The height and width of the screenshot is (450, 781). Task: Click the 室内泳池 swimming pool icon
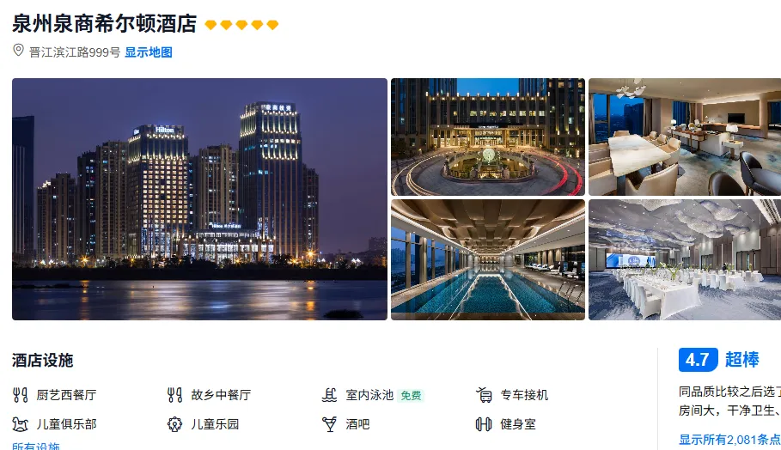click(329, 395)
